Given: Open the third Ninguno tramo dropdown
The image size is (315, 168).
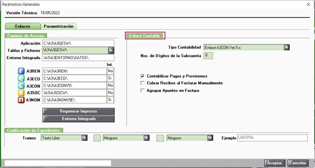Looking at the screenshot, I should tap(210, 138).
